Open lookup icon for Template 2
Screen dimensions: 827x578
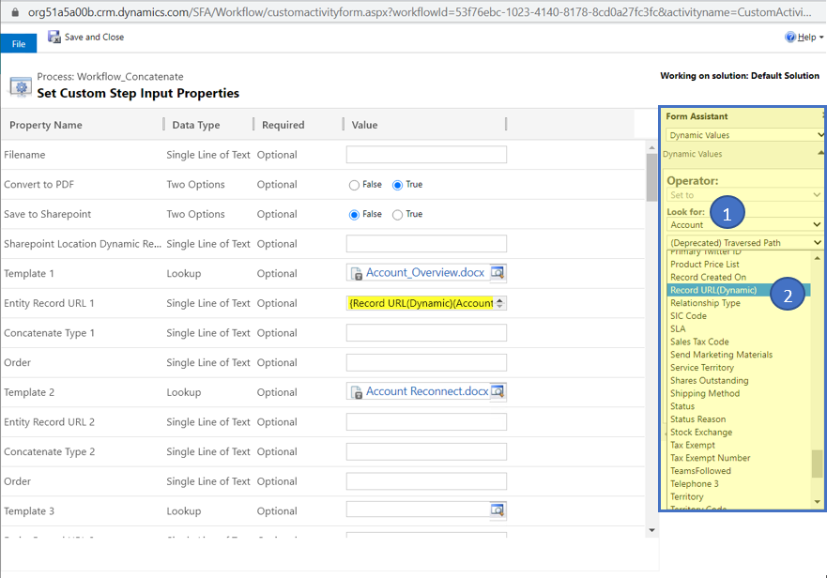point(498,391)
